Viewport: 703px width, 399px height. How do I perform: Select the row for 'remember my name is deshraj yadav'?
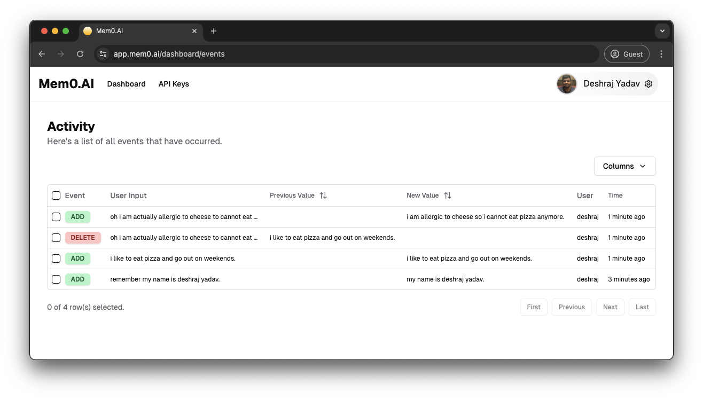pyautogui.click(x=56, y=279)
